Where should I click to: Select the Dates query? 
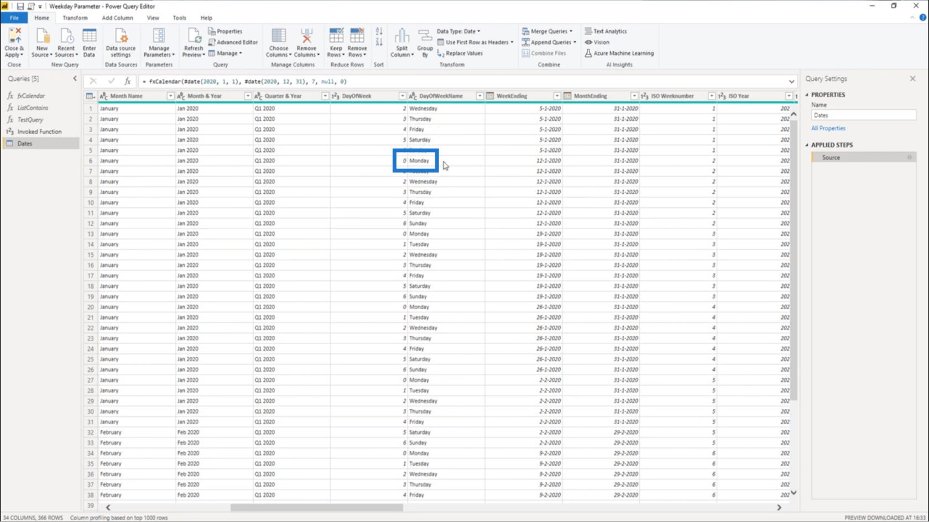tap(40, 144)
